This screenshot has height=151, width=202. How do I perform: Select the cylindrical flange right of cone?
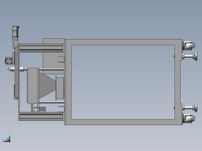(60, 88)
